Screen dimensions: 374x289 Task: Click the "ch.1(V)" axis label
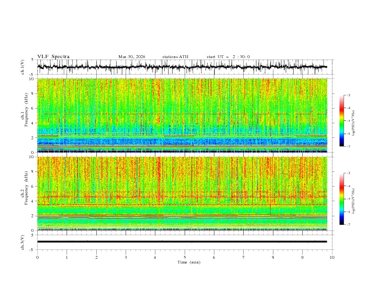[23, 67]
